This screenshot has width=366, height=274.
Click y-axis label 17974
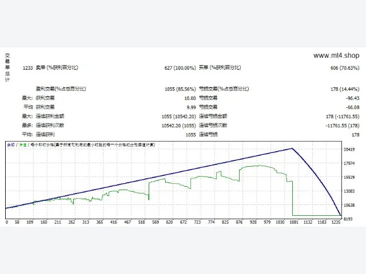coord(349,163)
